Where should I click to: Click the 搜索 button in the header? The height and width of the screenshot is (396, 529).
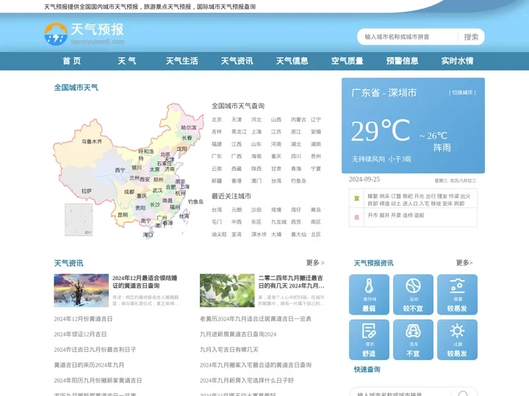click(x=471, y=37)
